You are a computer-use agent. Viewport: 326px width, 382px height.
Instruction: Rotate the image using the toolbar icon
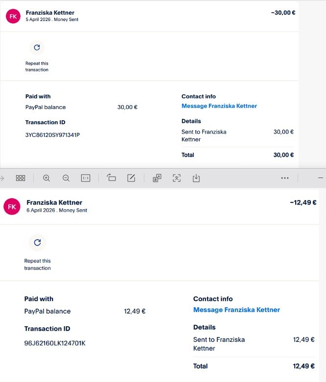pyautogui.click(x=111, y=179)
